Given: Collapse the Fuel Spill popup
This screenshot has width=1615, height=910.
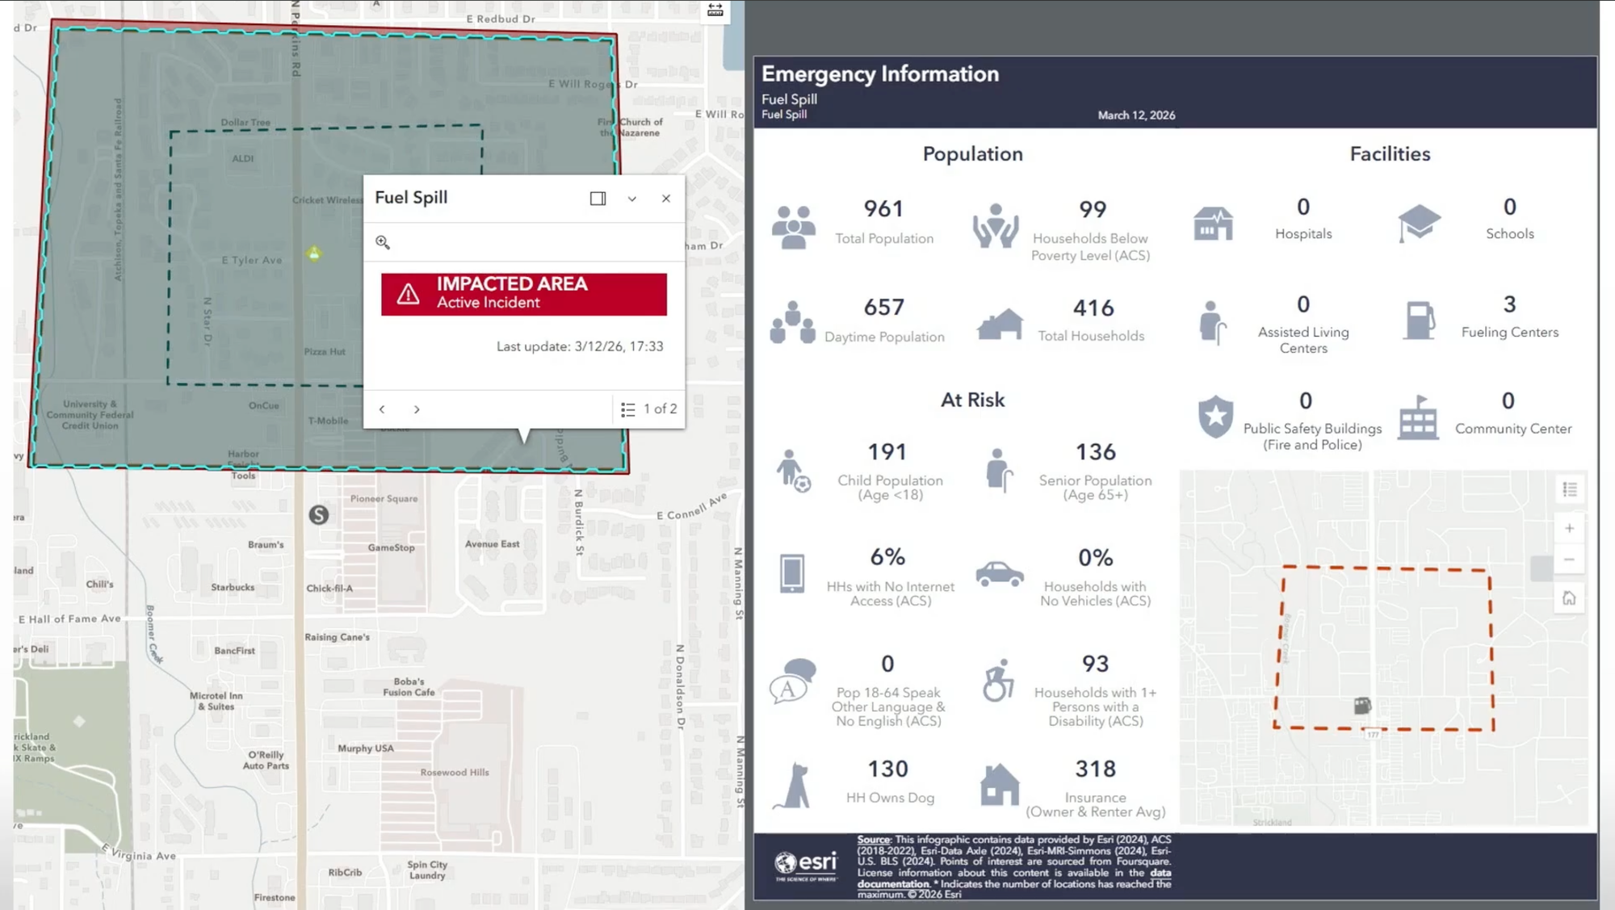Looking at the screenshot, I should pyautogui.click(x=632, y=199).
